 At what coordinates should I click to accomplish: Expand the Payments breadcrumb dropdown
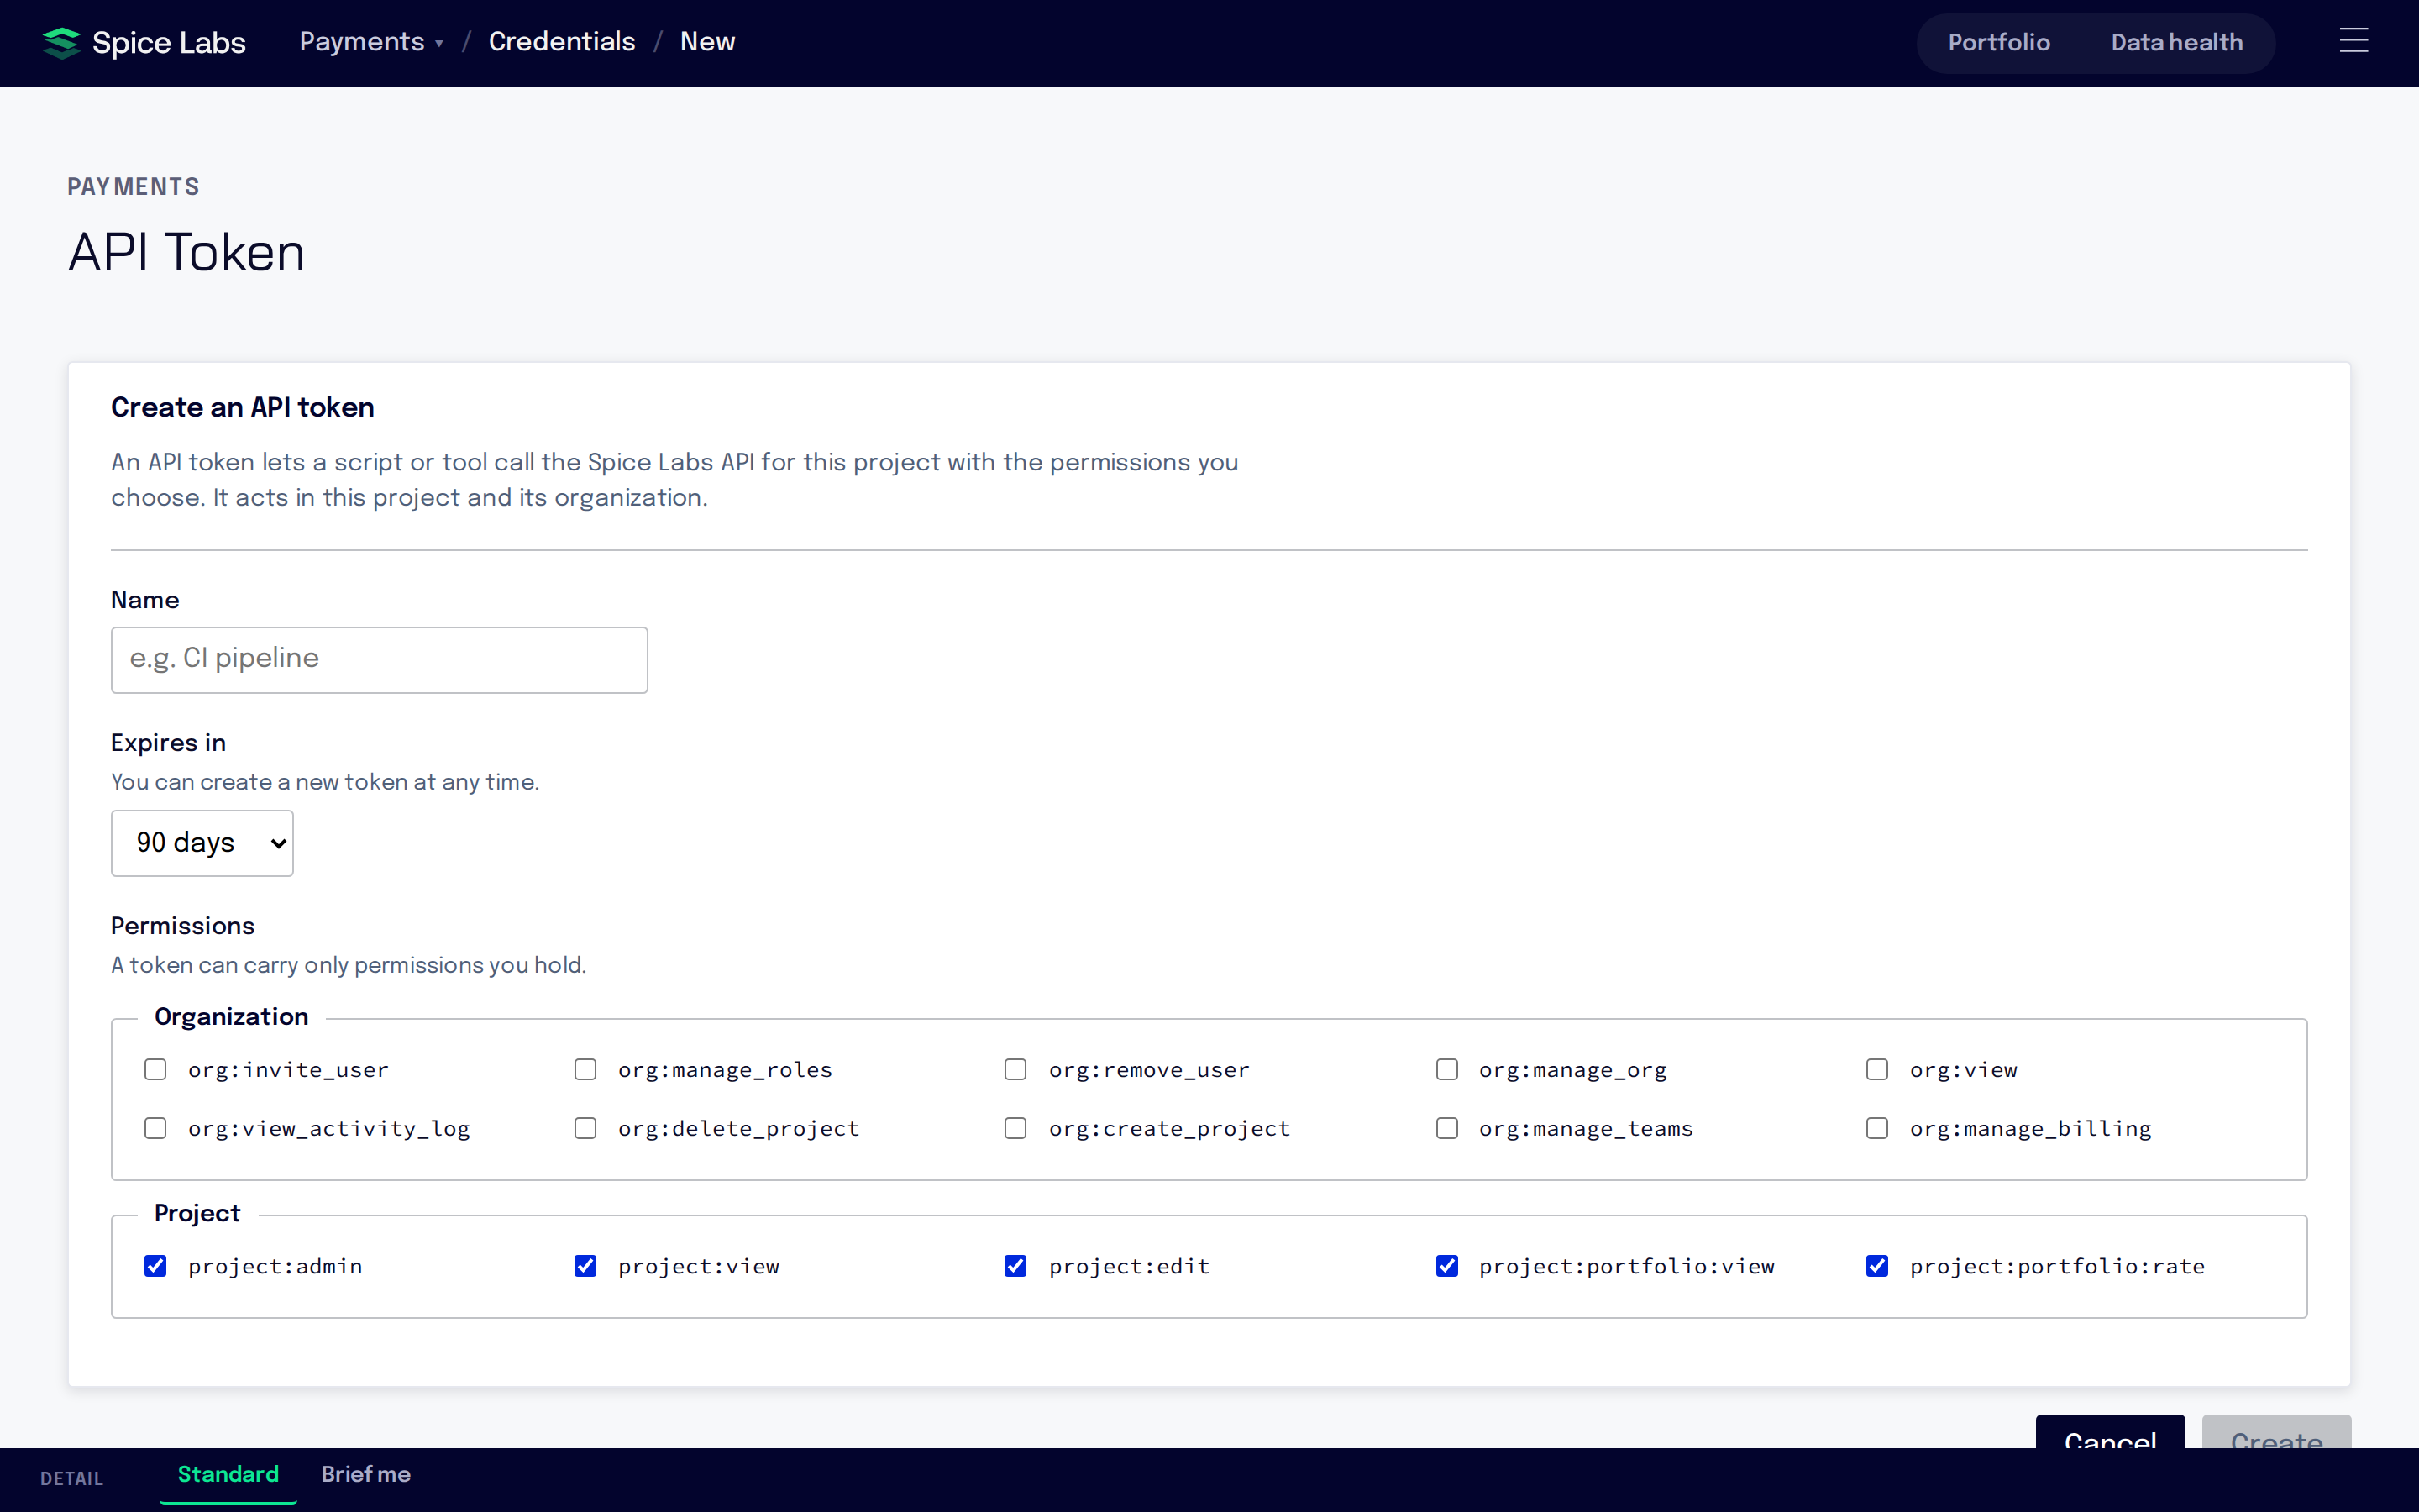pyautogui.click(x=371, y=42)
